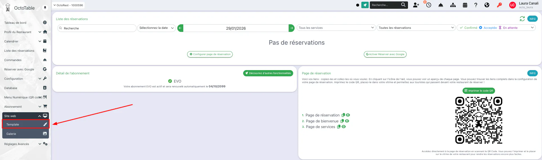This screenshot has width=542, height=160.
Task: Open Galerie in the sidebar
Action: coord(26,134)
